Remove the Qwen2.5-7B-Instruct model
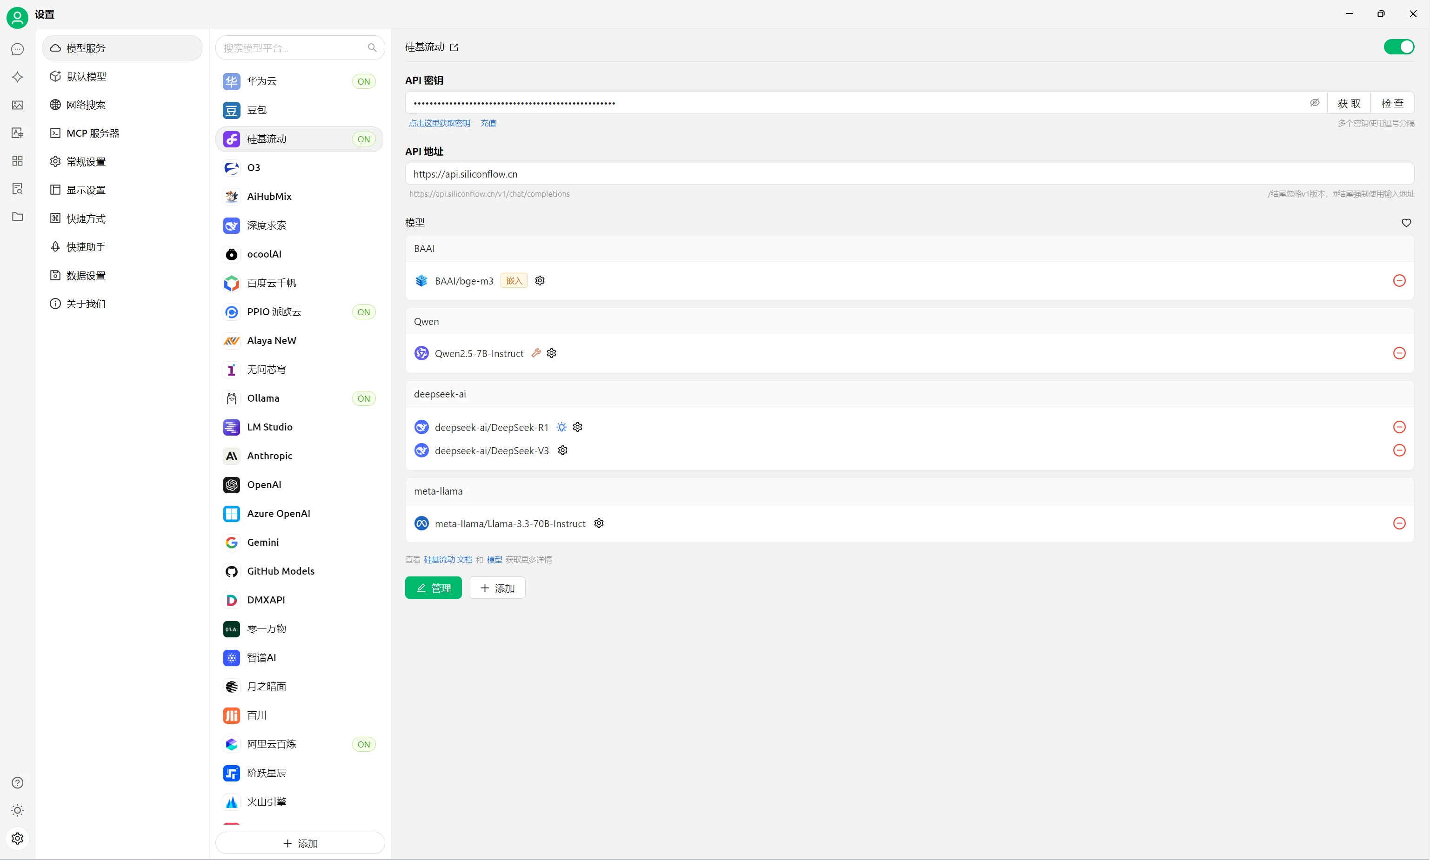Image resolution: width=1430 pixels, height=860 pixels. point(1399,353)
